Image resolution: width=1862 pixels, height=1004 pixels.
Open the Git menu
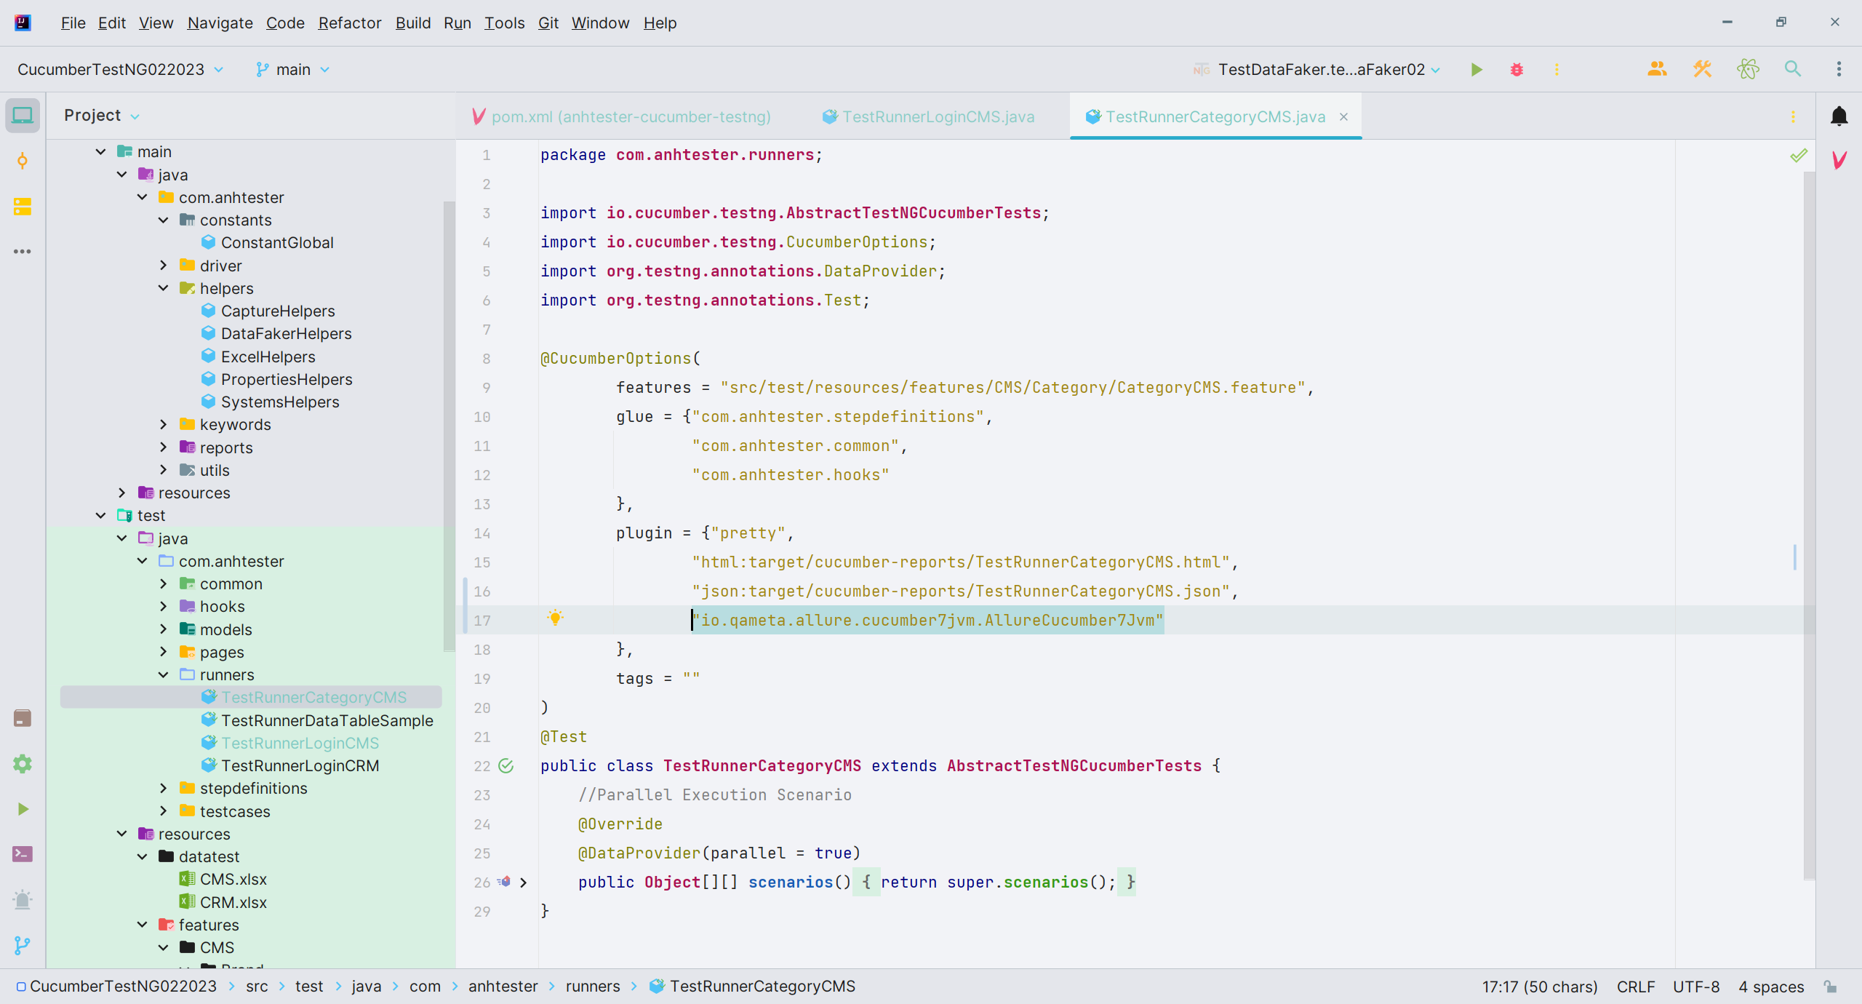(548, 23)
